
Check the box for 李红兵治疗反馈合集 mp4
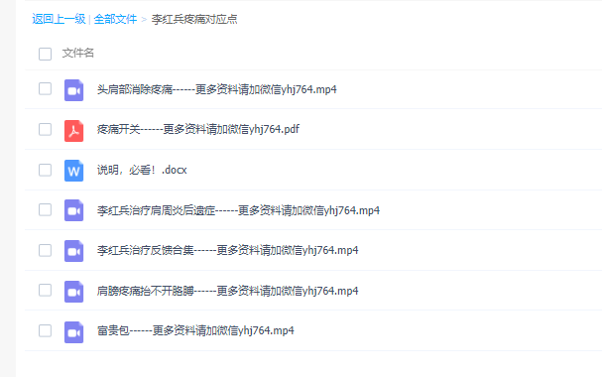click(x=45, y=250)
